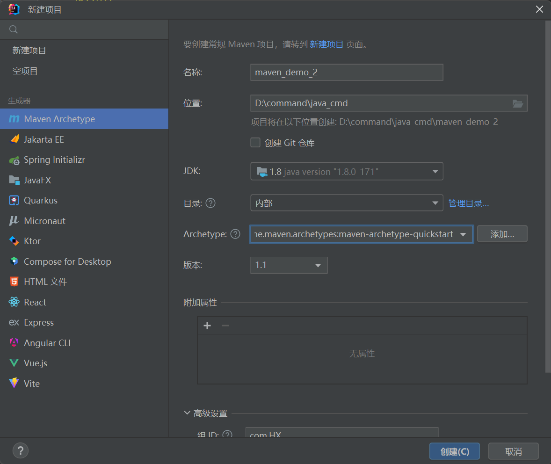Select the Quarkus generator icon

(x=14, y=200)
